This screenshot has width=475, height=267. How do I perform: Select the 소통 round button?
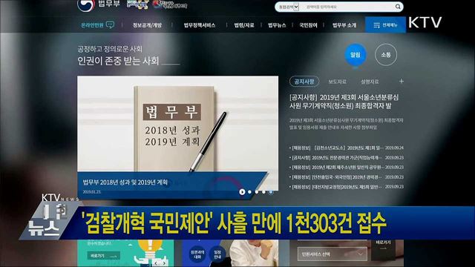click(386, 55)
